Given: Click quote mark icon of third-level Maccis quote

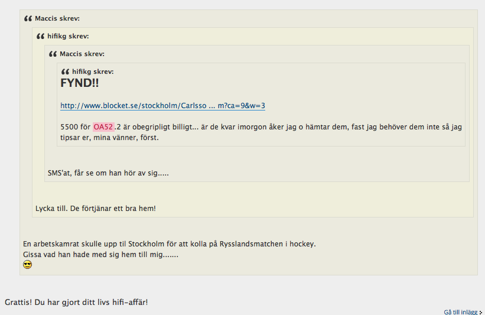Looking at the screenshot, I should 53,54.
